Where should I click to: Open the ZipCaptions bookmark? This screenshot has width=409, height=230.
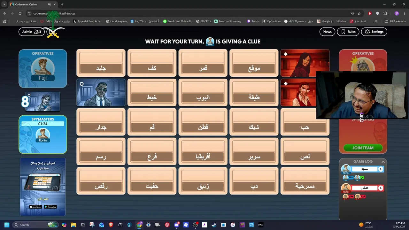pos(272,21)
